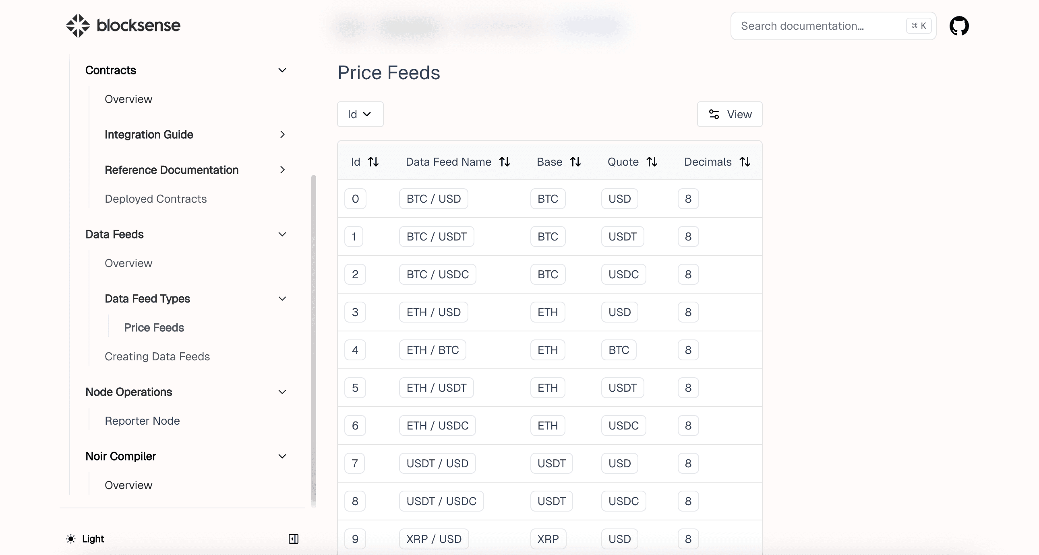The image size is (1039, 555).
Task: Expand the Reference Documentation section
Action: pos(282,170)
